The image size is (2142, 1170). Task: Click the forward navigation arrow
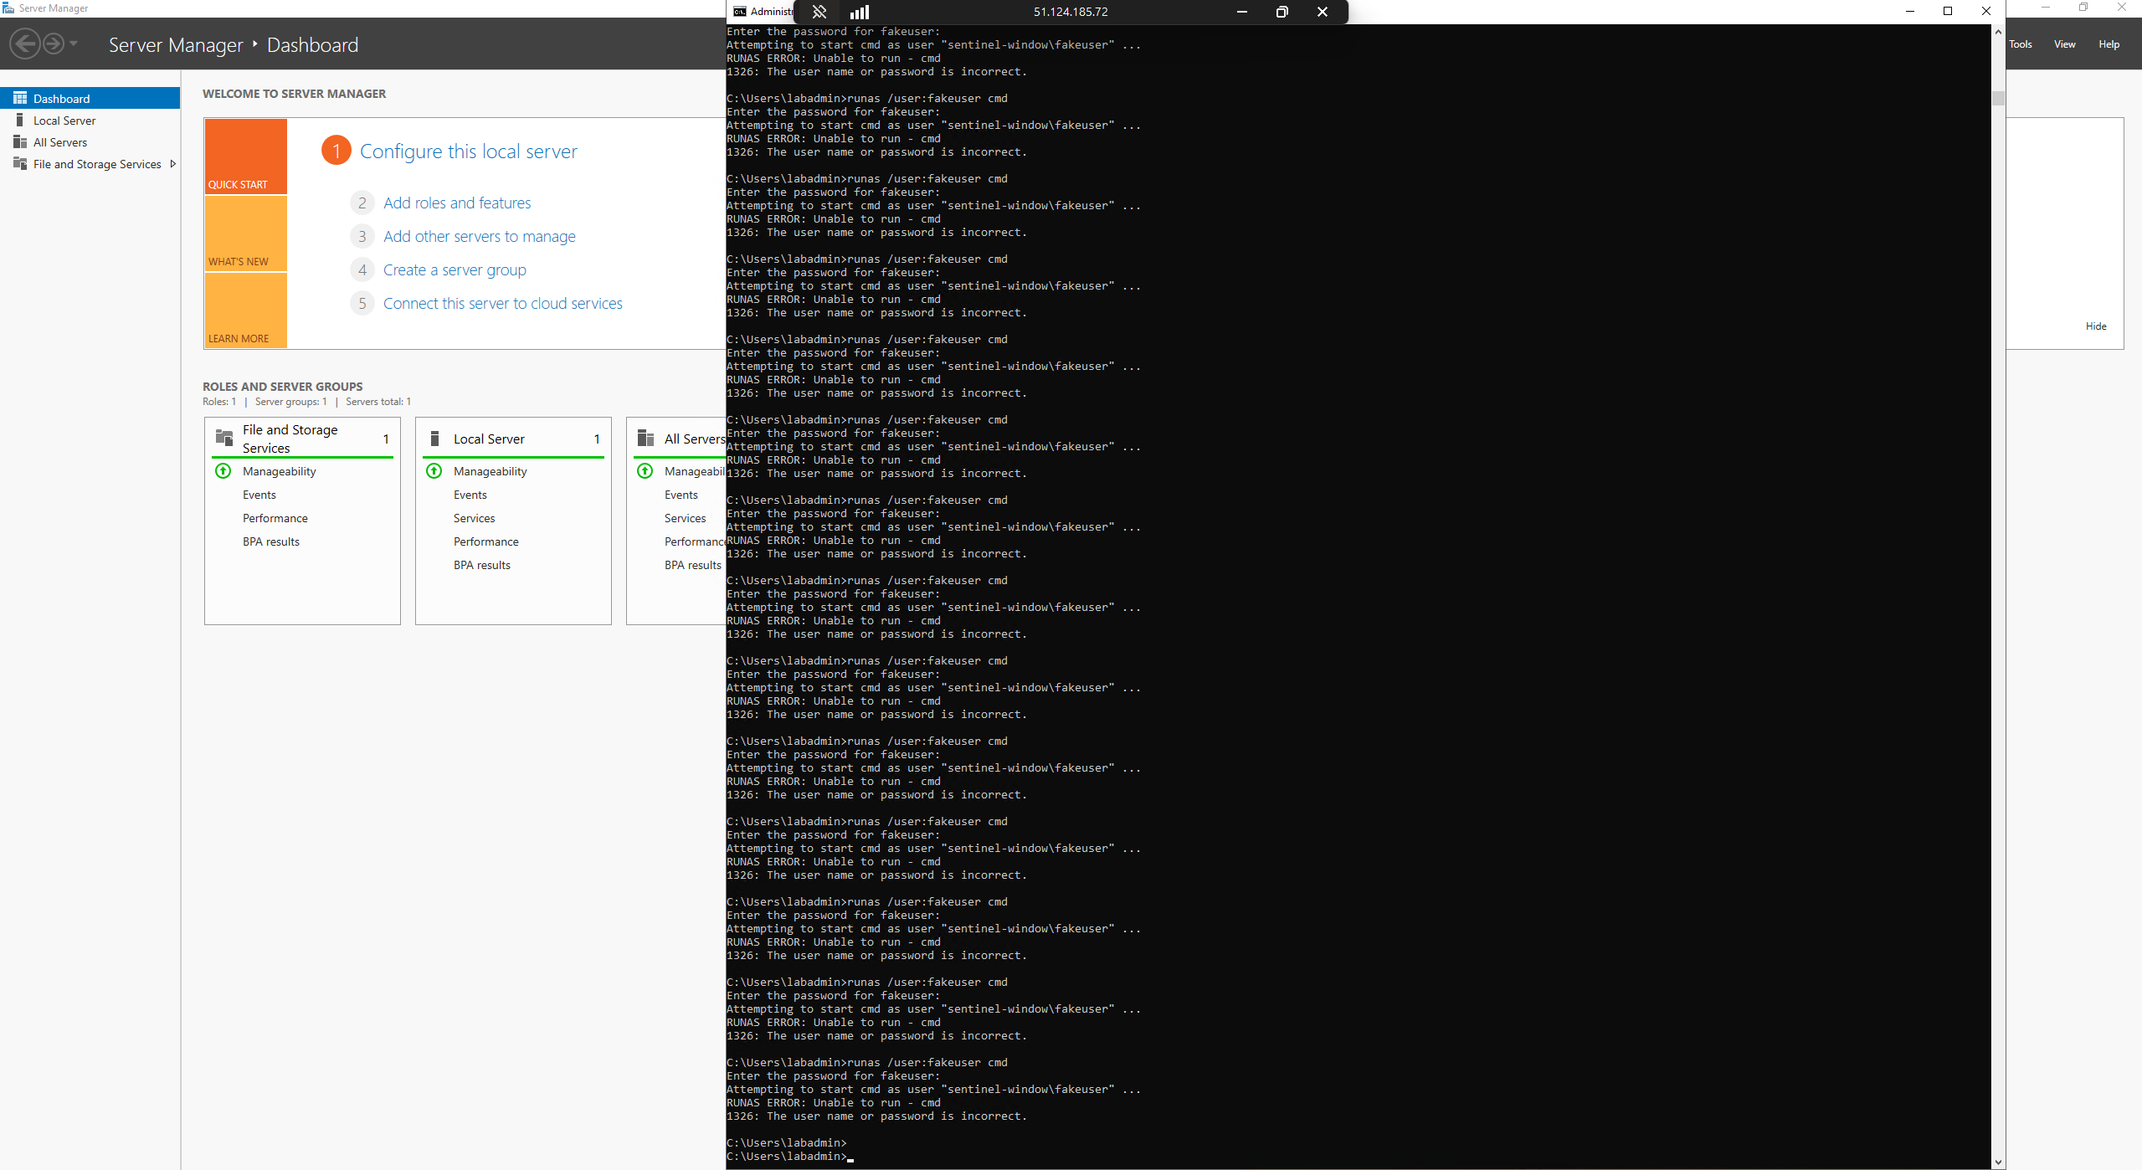point(53,44)
